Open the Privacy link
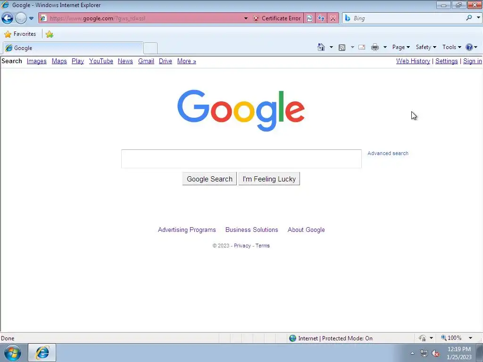The image size is (483, 362). click(x=242, y=246)
